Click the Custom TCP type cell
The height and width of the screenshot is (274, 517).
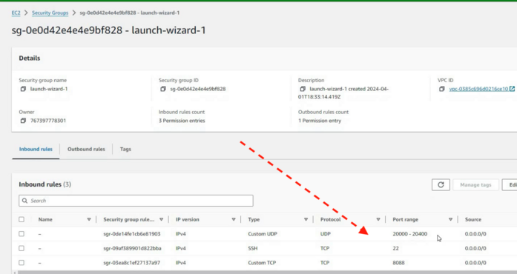point(262,263)
